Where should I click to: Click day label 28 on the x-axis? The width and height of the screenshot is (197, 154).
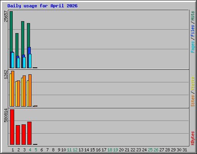click(x=167, y=150)
